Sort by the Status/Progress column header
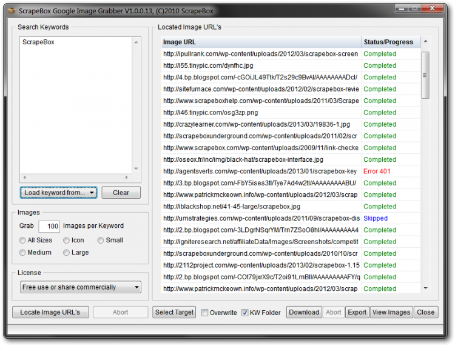455x346 pixels. 388,42
